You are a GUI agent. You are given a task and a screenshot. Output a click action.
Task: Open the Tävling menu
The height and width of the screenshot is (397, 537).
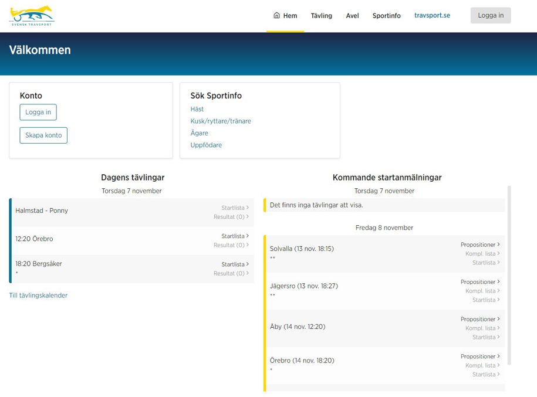[321, 16]
